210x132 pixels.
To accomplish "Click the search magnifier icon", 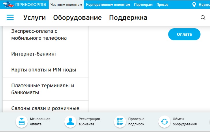I will click(203, 18).
